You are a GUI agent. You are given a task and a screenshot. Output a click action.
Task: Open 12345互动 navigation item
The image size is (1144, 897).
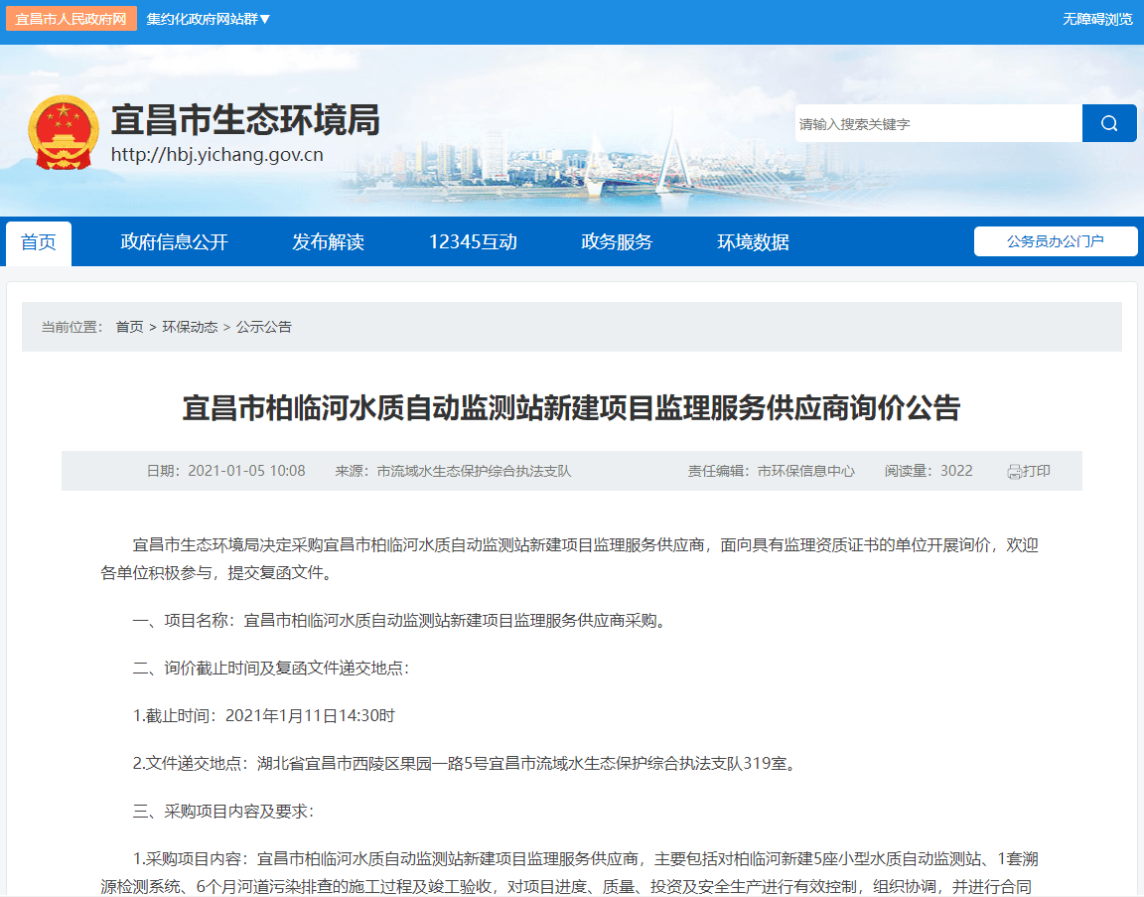(473, 242)
